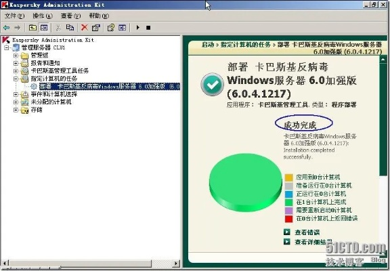Click the arrow icon beside 查看错误

coord(287,232)
